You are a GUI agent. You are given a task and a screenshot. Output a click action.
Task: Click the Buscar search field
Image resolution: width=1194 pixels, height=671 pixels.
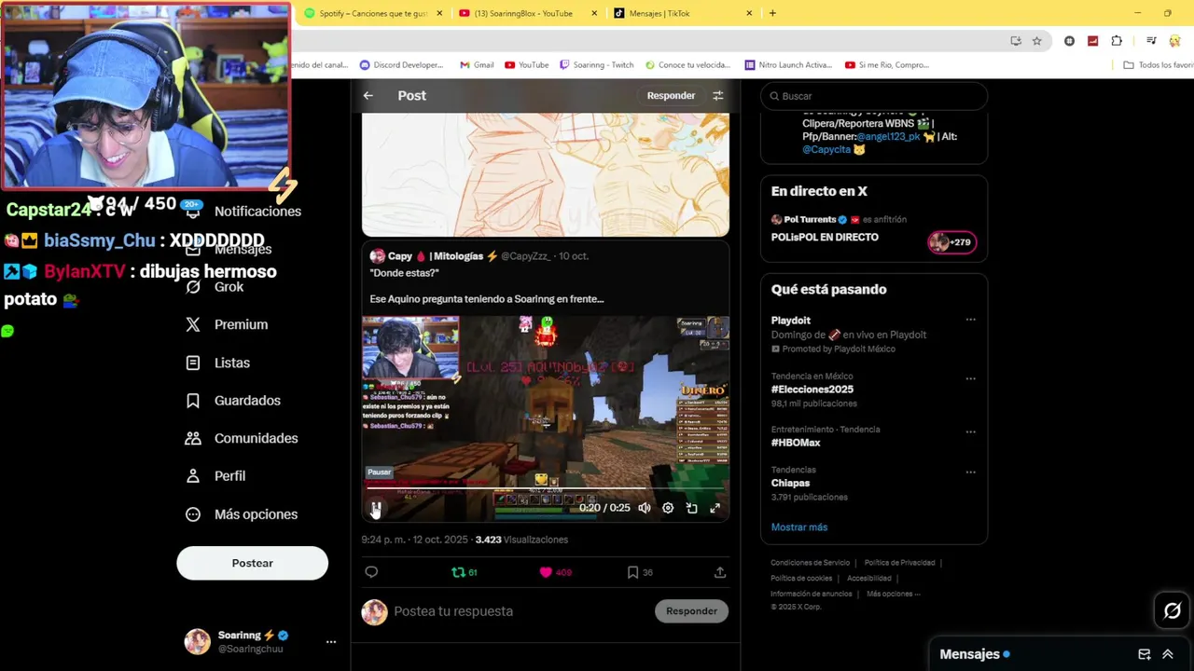874,96
